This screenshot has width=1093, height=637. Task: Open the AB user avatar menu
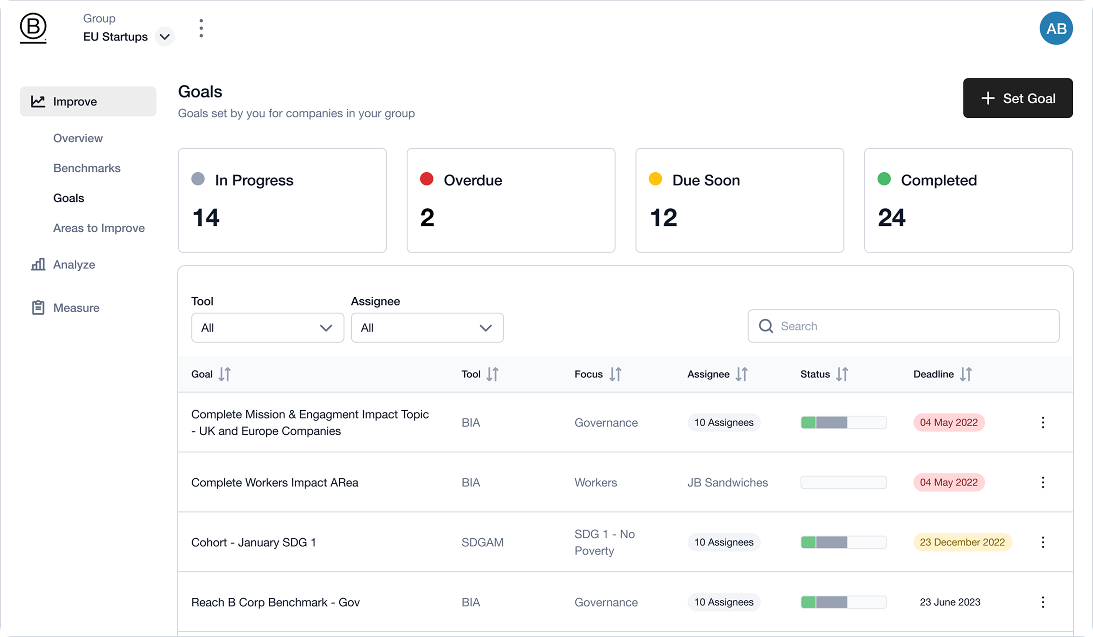coord(1056,28)
